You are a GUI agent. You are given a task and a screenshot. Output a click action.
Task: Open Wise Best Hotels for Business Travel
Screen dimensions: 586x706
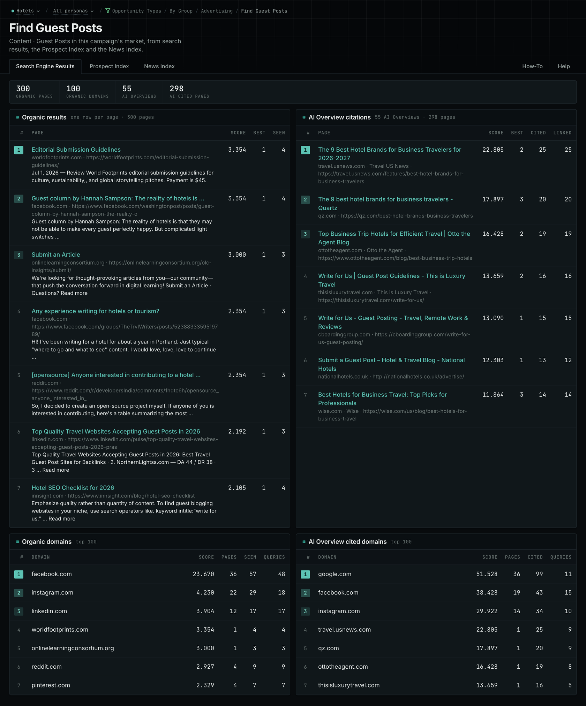(x=382, y=399)
